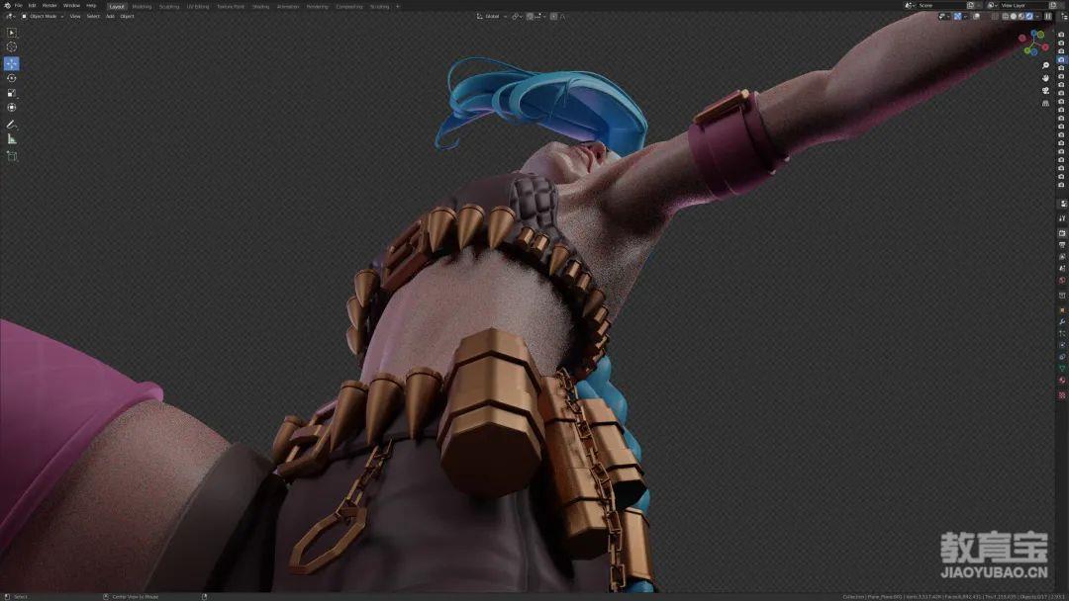The height and width of the screenshot is (601, 1069).
Task: Open the Output properties tab
Action: click(x=1062, y=245)
